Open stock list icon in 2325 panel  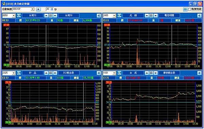(x=51, y=73)
